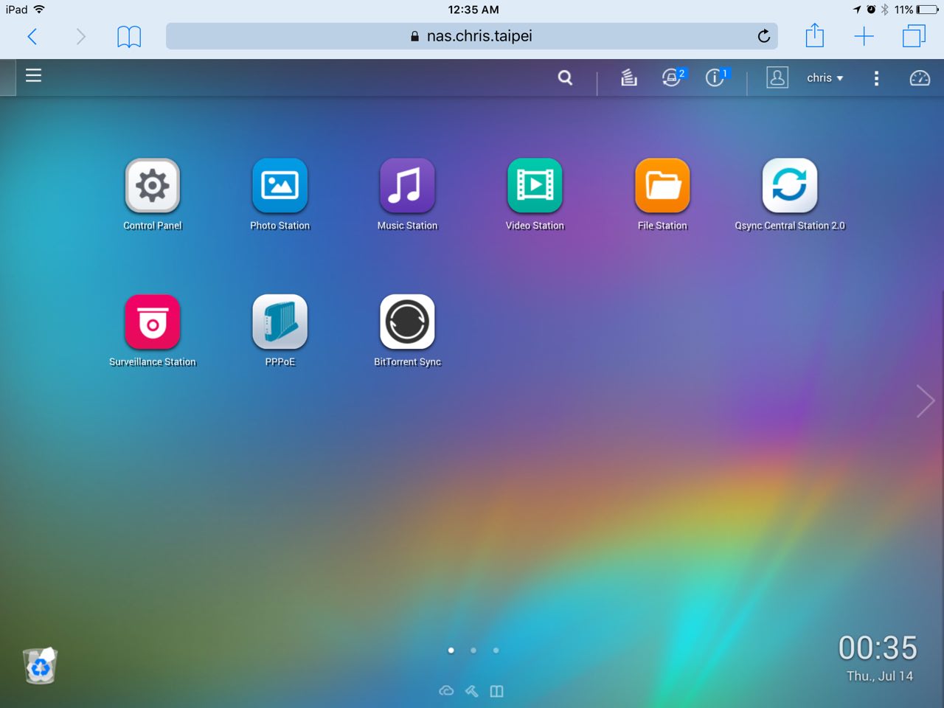Open the three-dot more options menu
The width and height of the screenshot is (944, 708).
(876, 78)
